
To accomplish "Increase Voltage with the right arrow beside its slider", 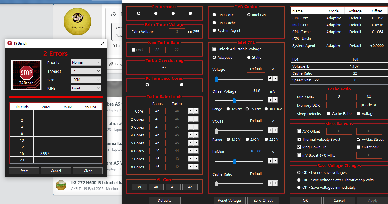I will coord(275,78).
